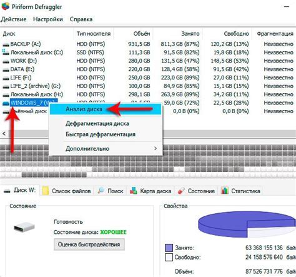Click the Поиск tab's magnifier icon

(101, 191)
